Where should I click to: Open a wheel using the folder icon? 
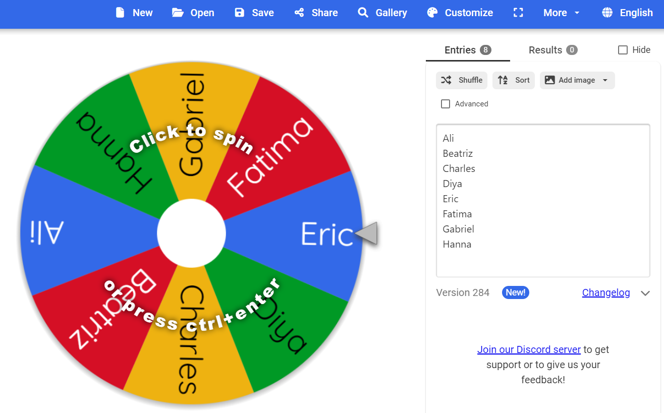point(178,13)
